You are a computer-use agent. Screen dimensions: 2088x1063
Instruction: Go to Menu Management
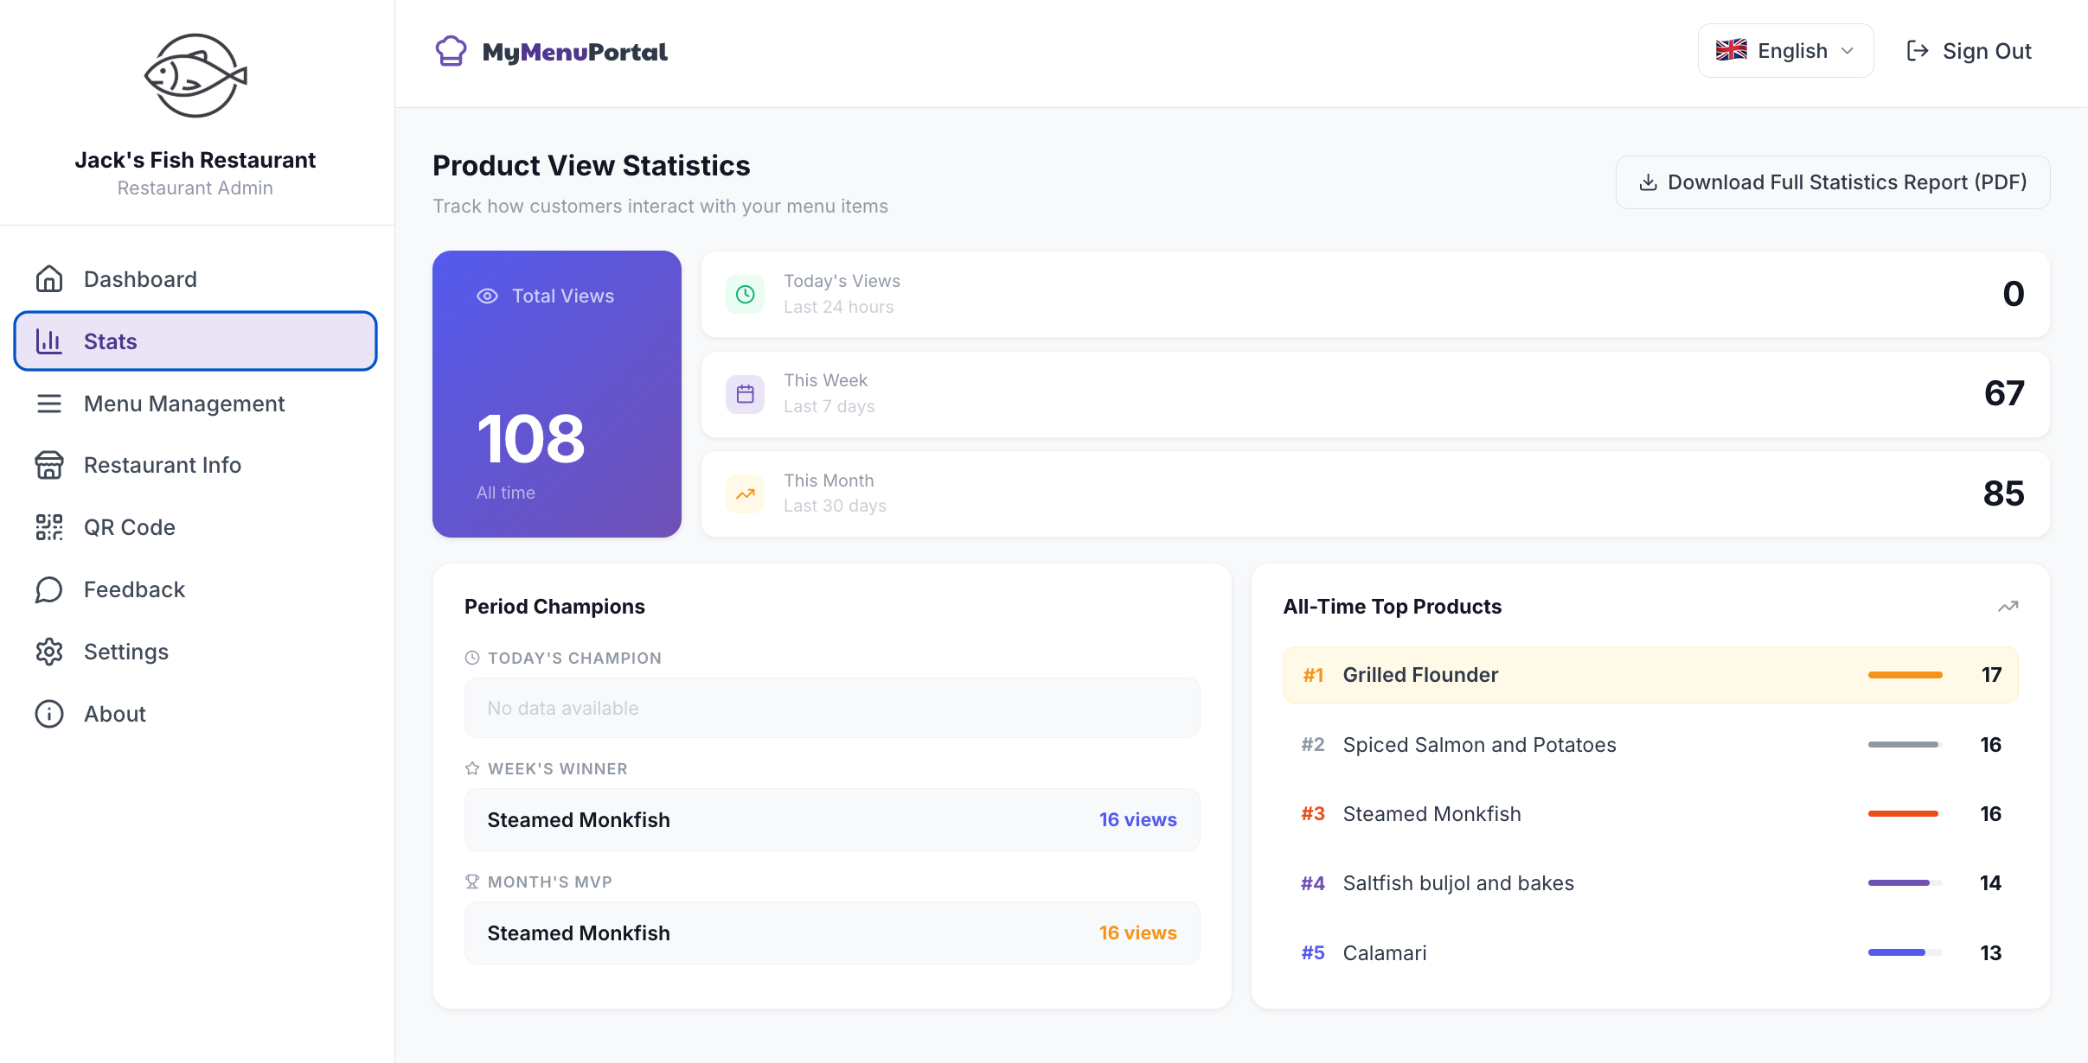click(195, 404)
